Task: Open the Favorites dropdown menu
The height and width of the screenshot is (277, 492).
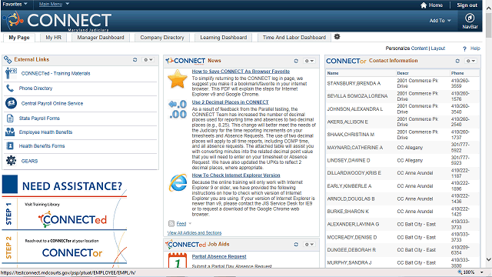Action: (15, 4)
